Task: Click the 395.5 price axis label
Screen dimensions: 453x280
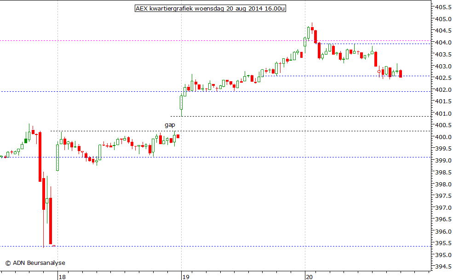Action: click(443, 243)
